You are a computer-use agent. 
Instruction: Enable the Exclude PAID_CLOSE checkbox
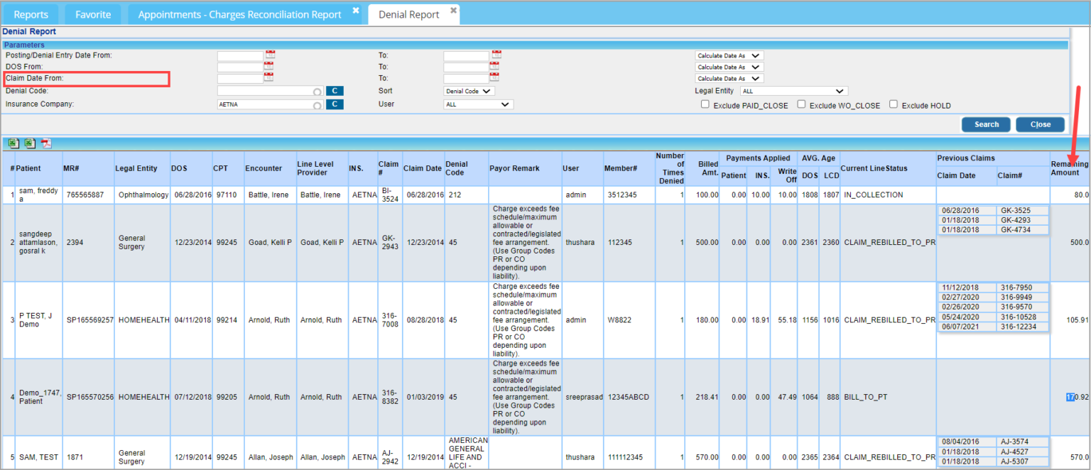(705, 105)
